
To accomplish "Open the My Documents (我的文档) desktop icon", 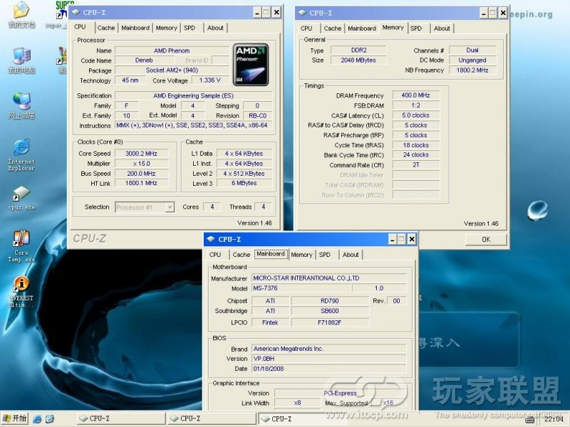I will (21, 14).
